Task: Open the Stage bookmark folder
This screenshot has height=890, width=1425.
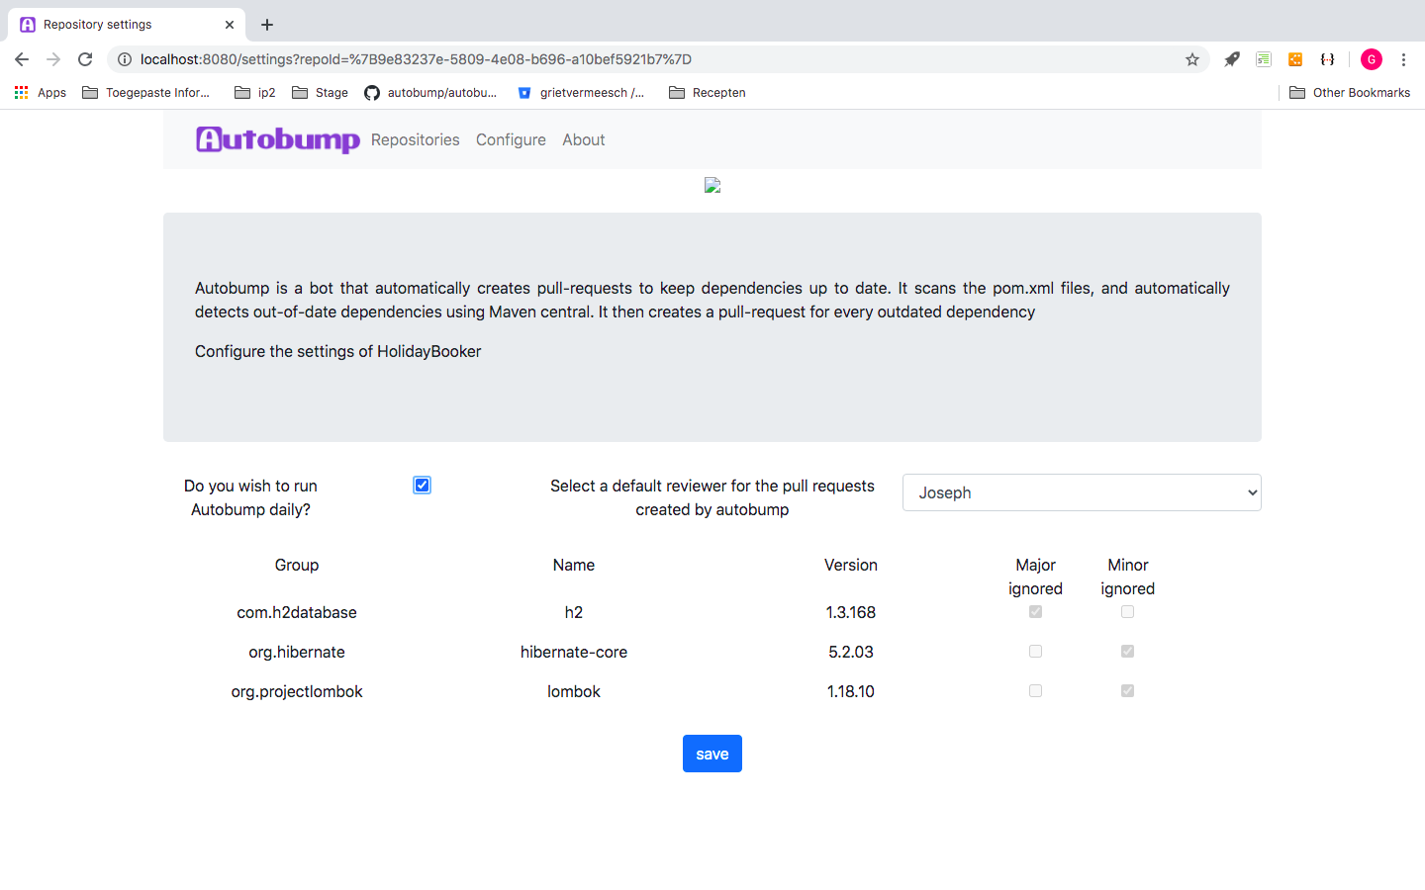Action: tap(321, 93)
